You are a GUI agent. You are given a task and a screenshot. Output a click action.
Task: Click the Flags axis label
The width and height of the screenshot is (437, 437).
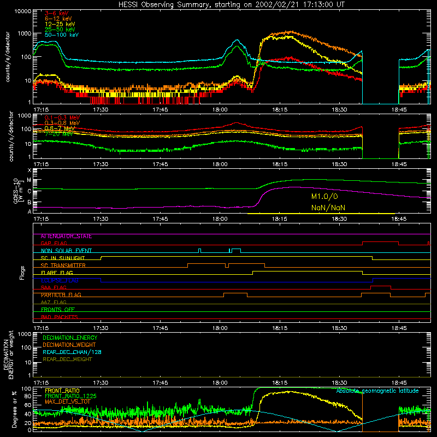(x=22, y=273)
